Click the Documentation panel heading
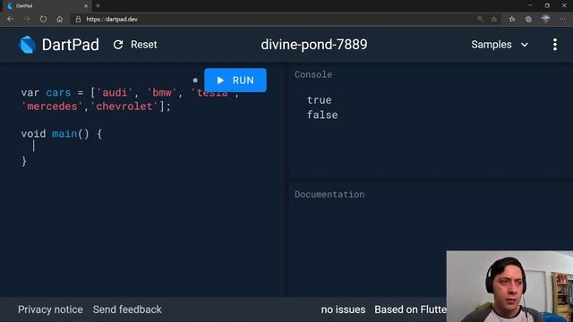Viewport: 573px width, 322px height. (329, 194)
